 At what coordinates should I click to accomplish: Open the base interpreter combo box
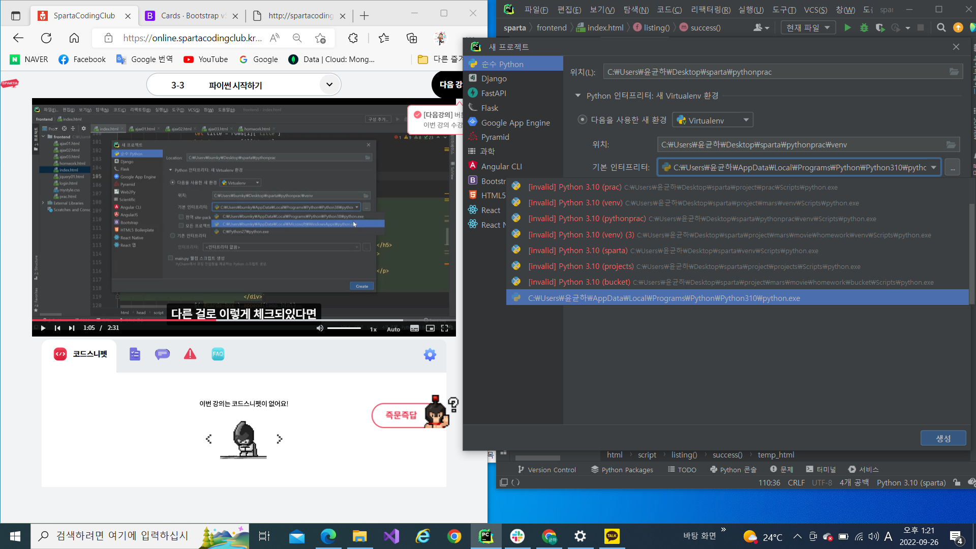799,167
